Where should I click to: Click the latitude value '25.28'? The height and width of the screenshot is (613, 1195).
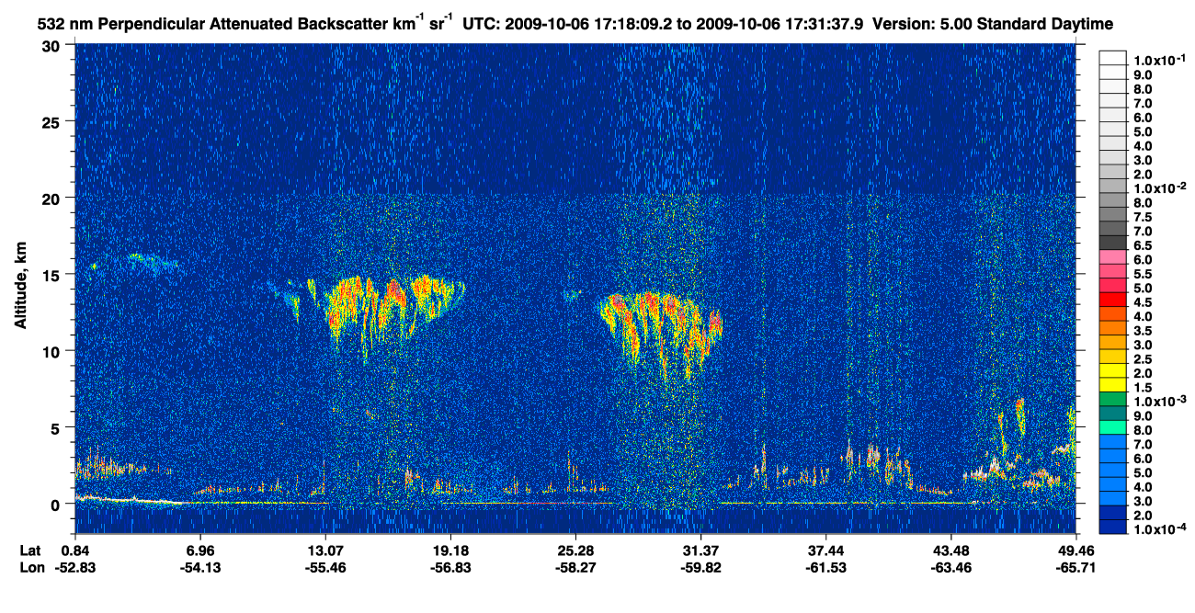click(575, 551)
